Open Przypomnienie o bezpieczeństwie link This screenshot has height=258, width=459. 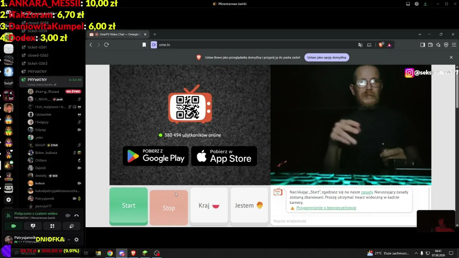[326, 208]
